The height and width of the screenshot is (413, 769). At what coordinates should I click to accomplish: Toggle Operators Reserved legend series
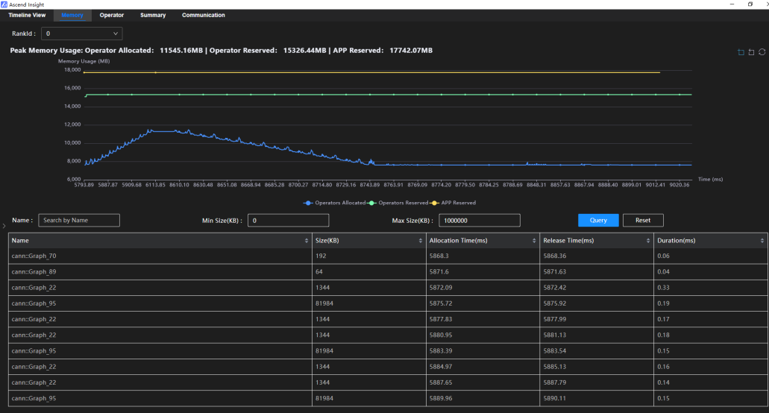(398, 203)
